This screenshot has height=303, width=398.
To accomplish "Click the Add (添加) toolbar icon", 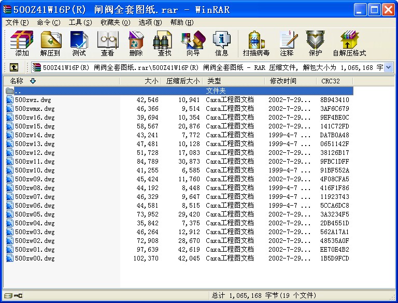I will [x=22, y=43].
